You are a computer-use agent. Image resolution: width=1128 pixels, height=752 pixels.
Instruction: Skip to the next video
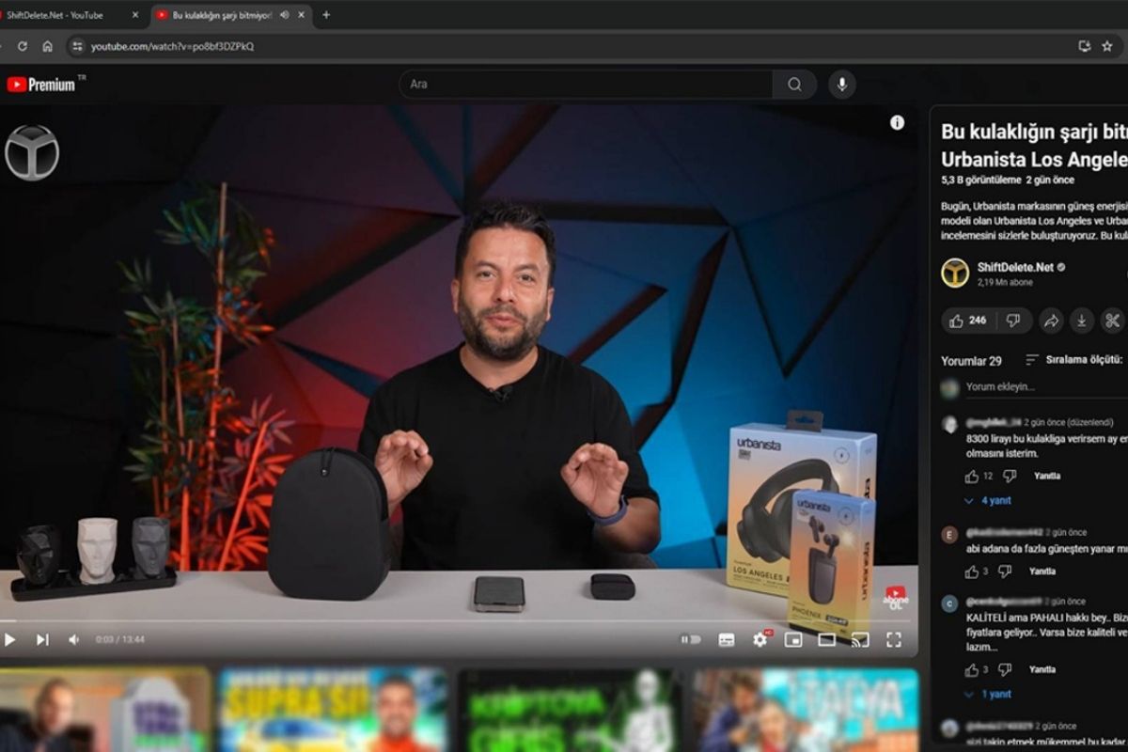point(42,639)
